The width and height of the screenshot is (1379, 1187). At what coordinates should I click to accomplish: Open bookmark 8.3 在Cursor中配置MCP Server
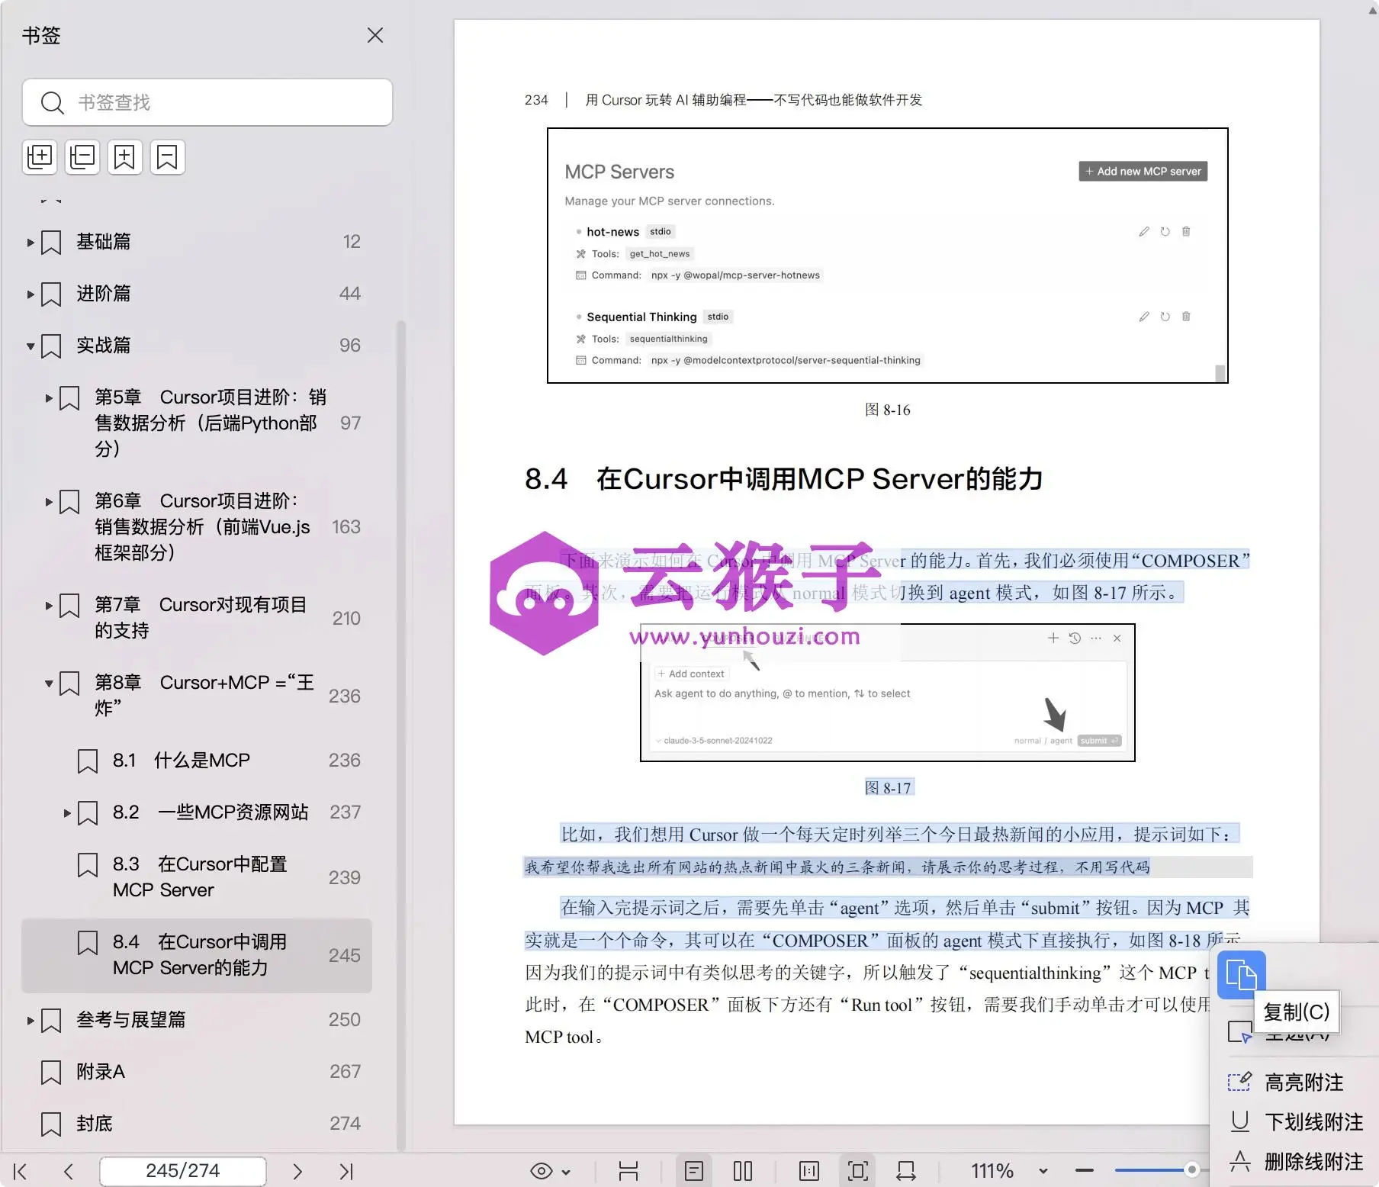197,877
